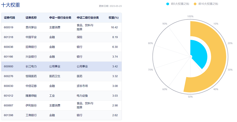Select the 中国平安 stock name

31,37
